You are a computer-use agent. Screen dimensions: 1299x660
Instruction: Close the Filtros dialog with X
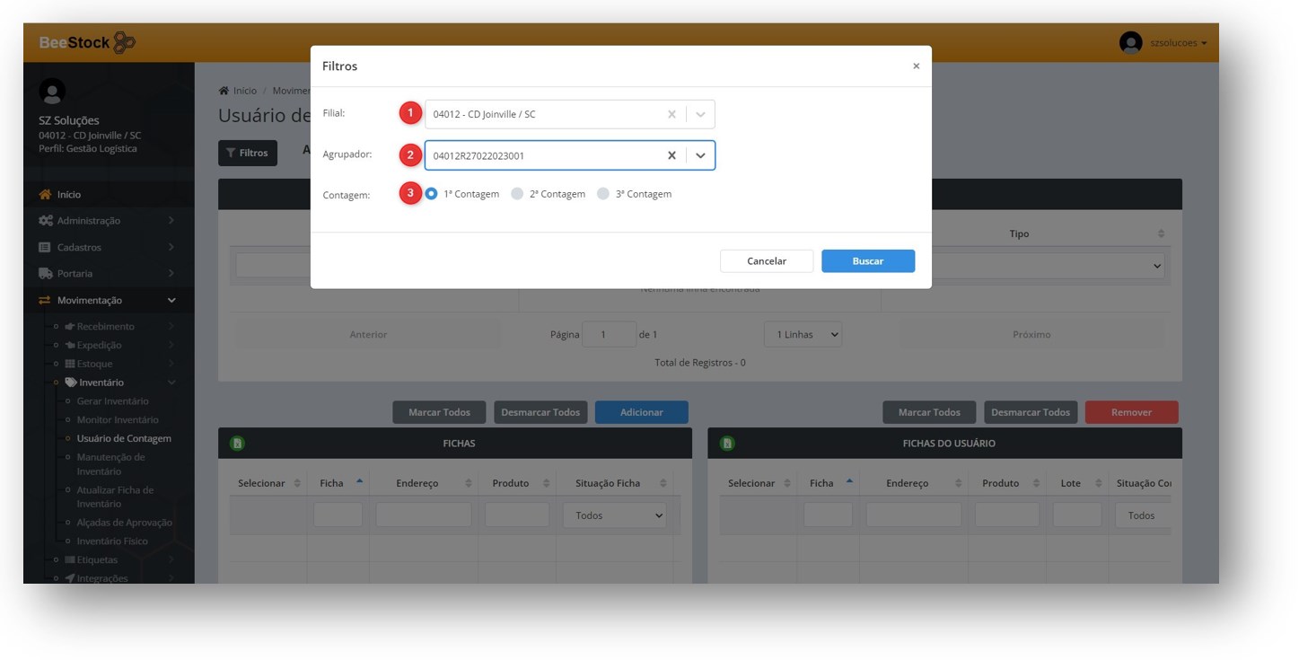[916, 66]
